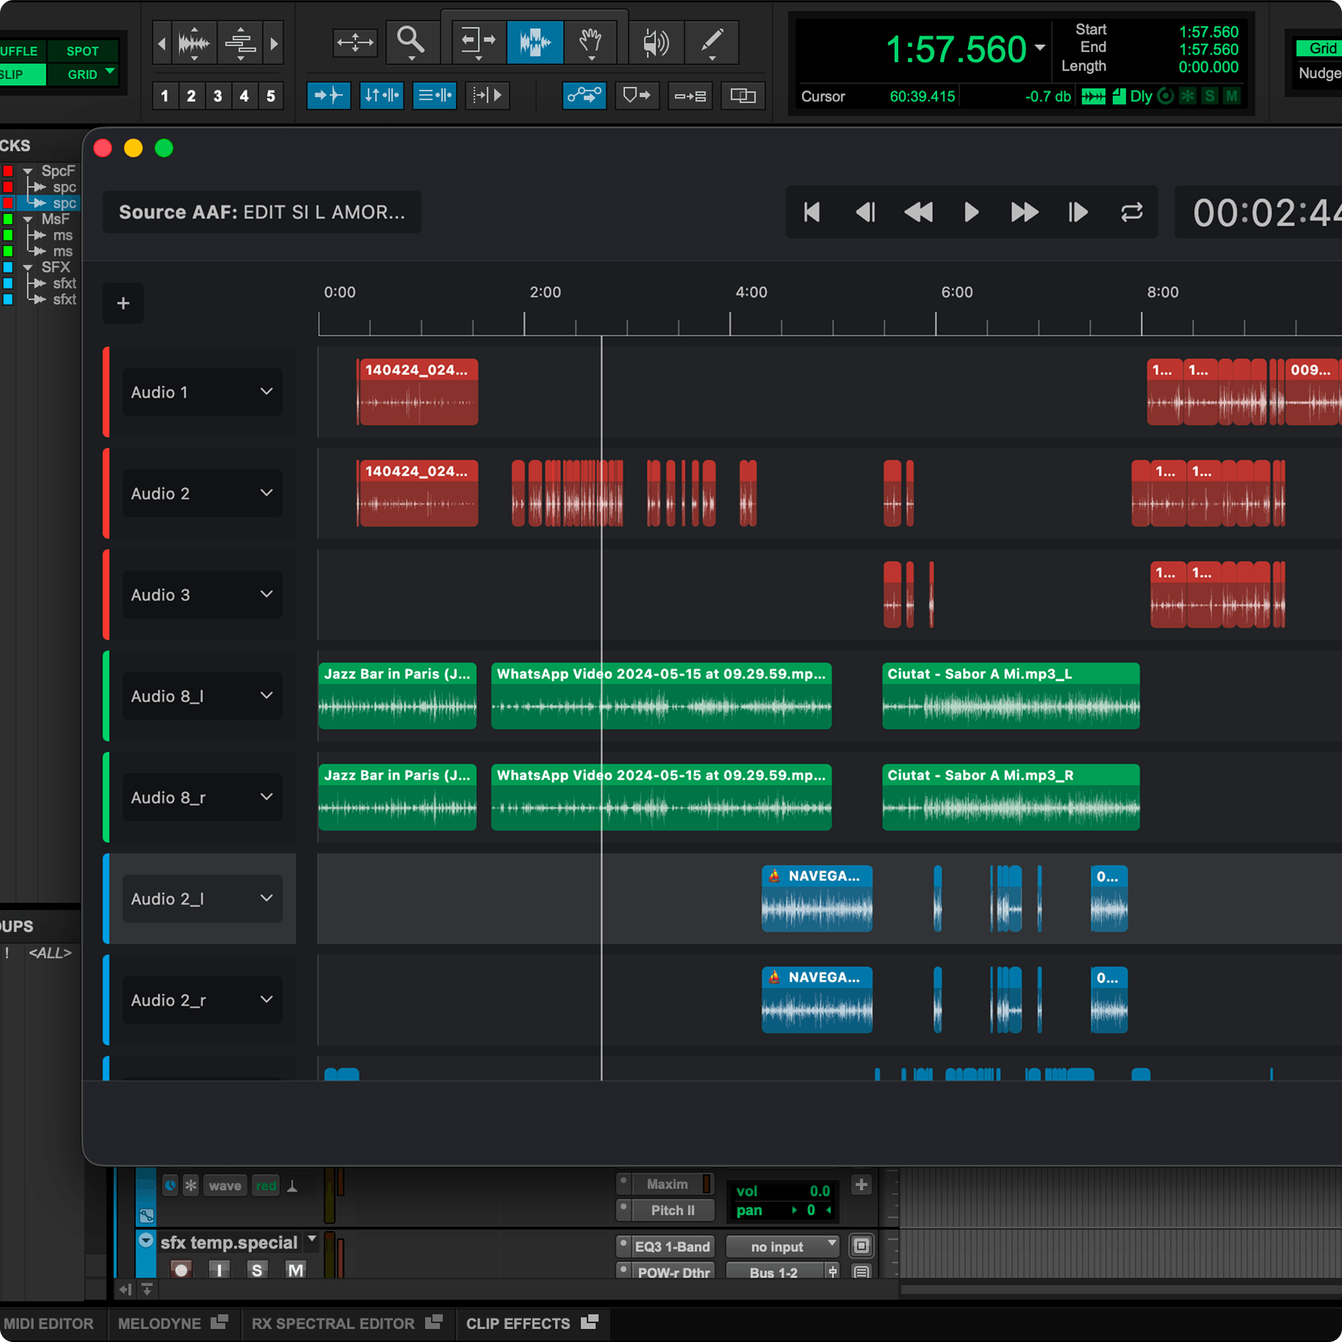Collapse the MsF folder in track list
1342x1342 pixels.
[x=28, y=219]
